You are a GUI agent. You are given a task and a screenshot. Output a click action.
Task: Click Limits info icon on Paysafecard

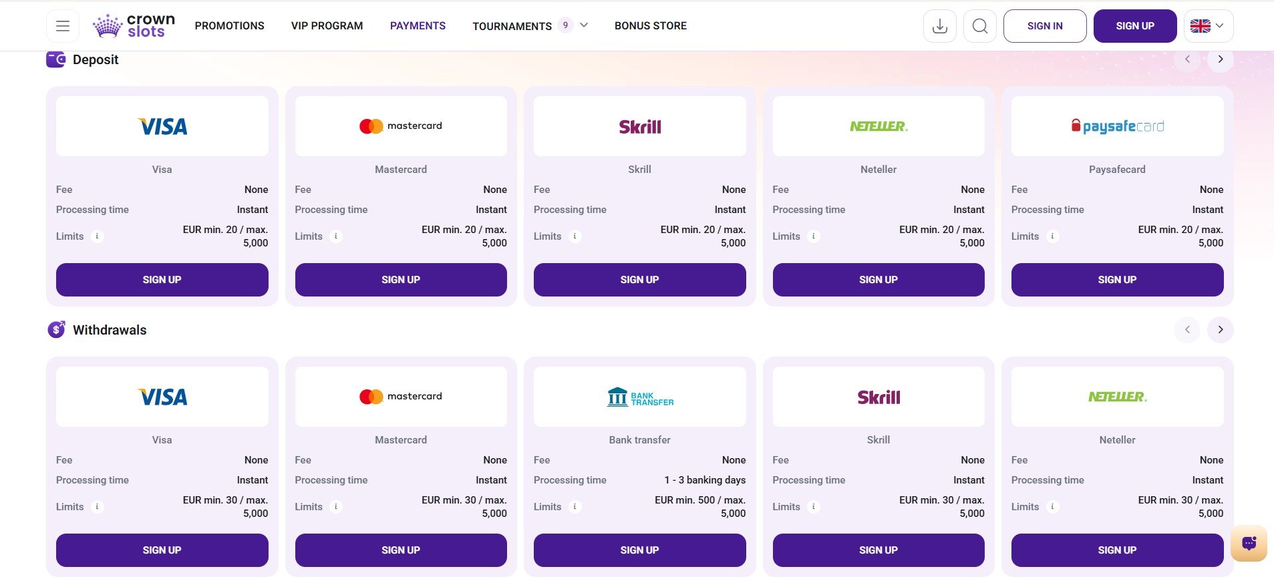1053,236
